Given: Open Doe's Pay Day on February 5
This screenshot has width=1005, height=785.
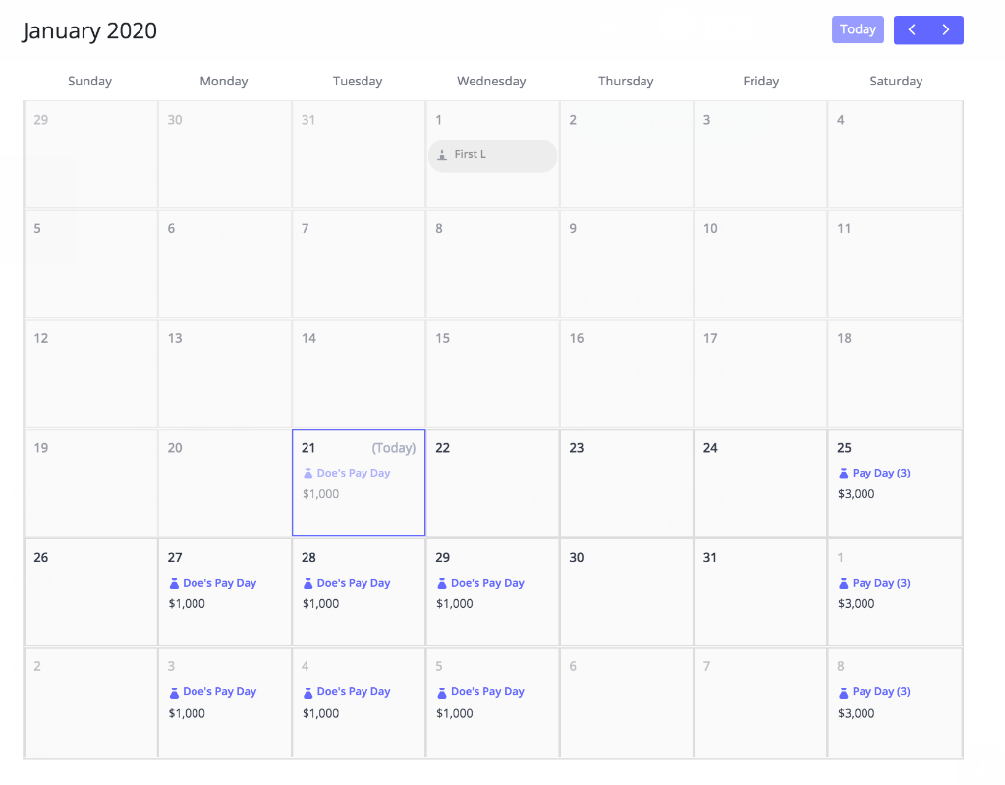Looking at the screenshot, I should coord(487,692).
